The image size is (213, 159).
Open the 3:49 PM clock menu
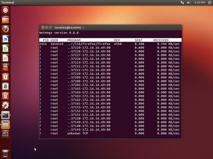[x=200, y=2]
